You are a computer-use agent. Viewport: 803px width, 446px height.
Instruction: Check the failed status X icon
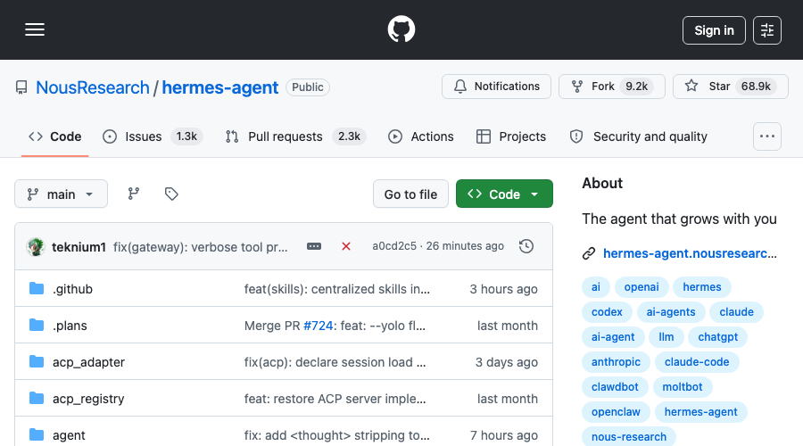(x=346, y=246)
